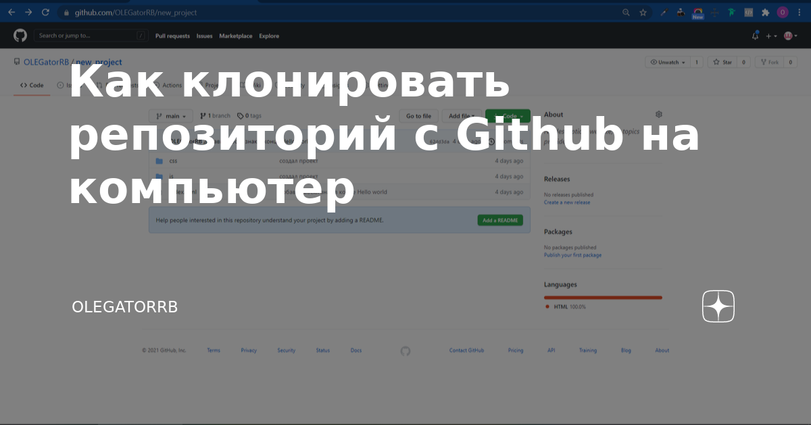The width and height of the screenshot is (811, 425).
Task: Click the Go to file button
Action: point(419,116)
